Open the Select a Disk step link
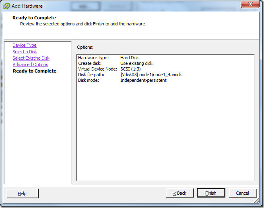The height and width of the screenshot is (208, 264). coord(25,52)
